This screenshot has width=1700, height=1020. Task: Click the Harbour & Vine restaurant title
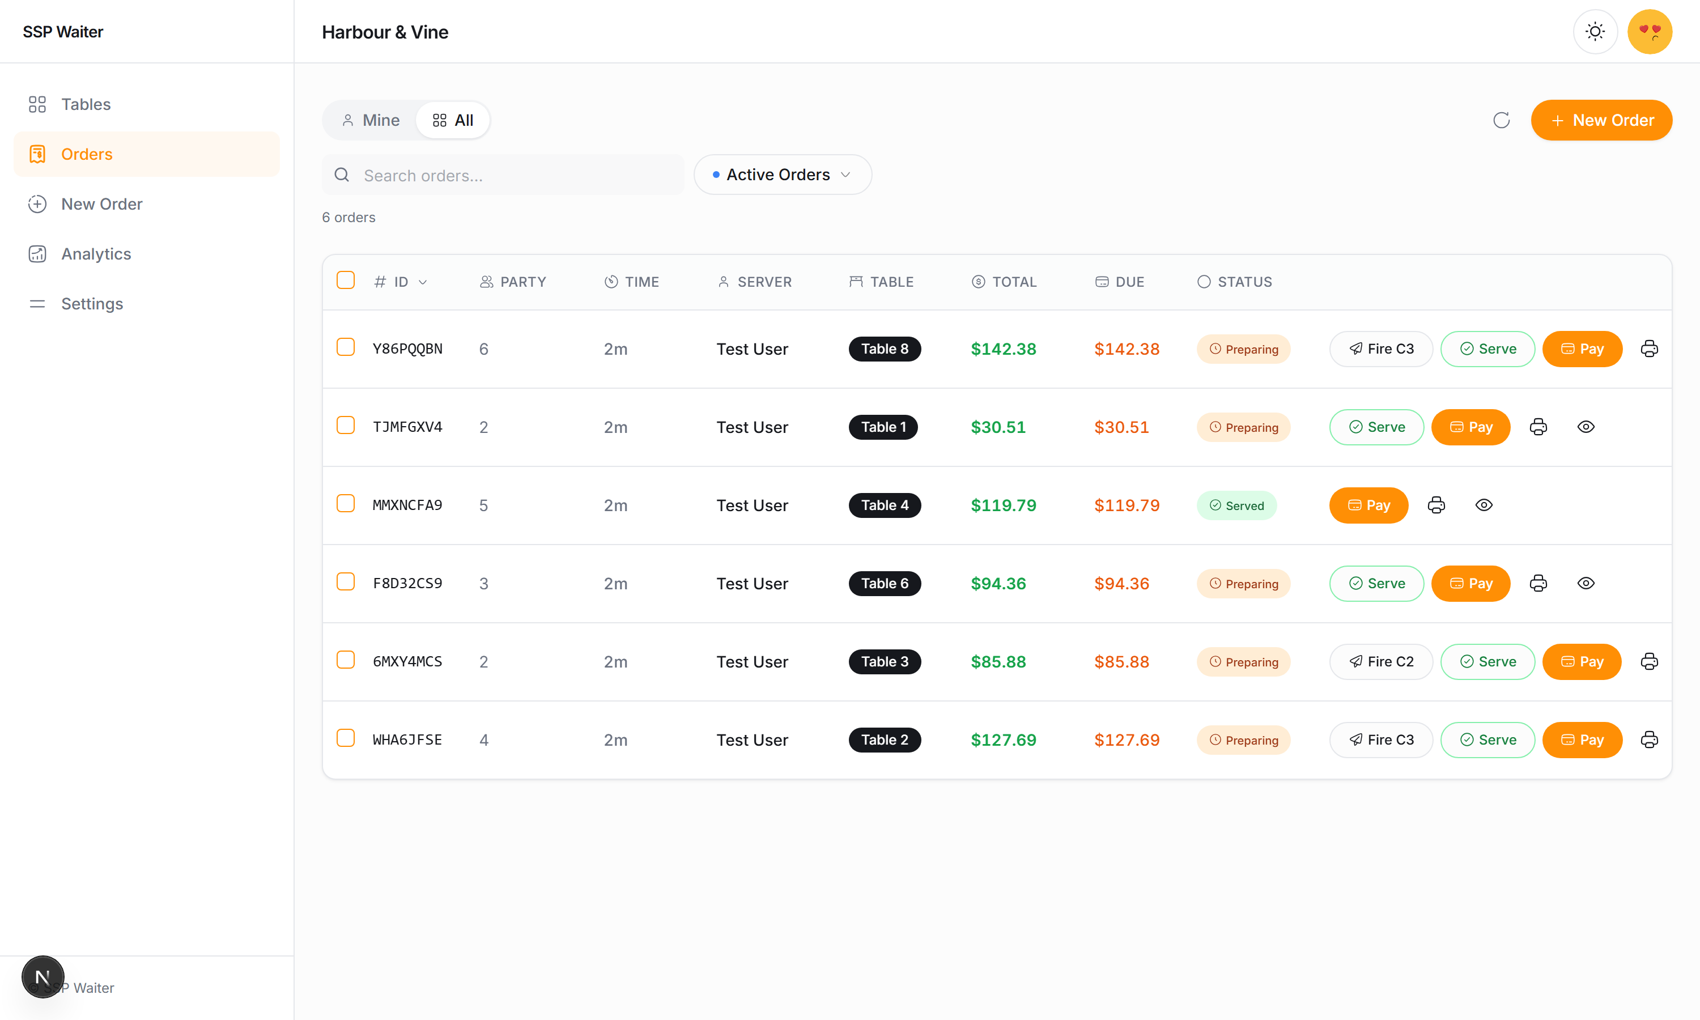pos(385,32)
